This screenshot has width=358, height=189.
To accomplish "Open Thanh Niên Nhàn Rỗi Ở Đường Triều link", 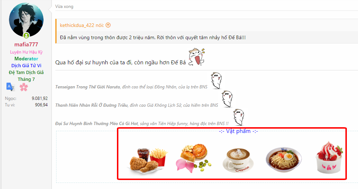I will tap(91, 105).
